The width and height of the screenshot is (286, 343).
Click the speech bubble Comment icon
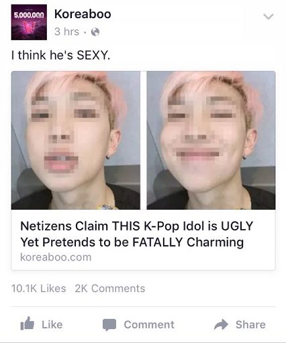[109, 324]
